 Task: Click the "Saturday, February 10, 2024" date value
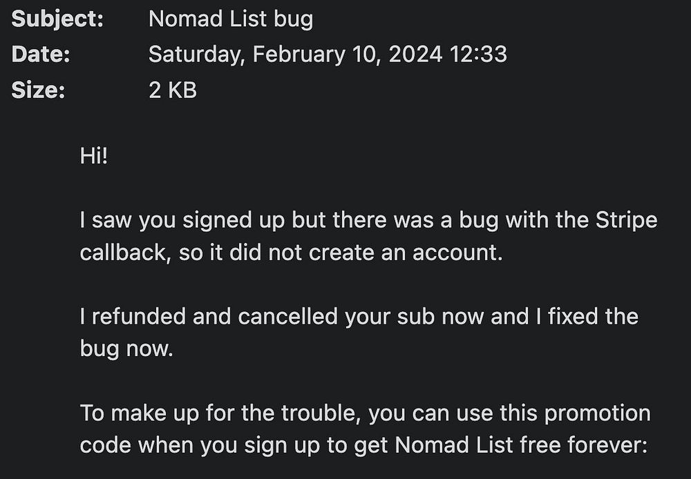295,55
